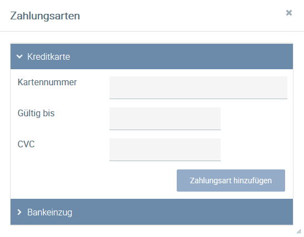This screenshot has height=237, width=304.
Task: Click the Kreditkarte accordion header label
Action: (x=48, y=56)
